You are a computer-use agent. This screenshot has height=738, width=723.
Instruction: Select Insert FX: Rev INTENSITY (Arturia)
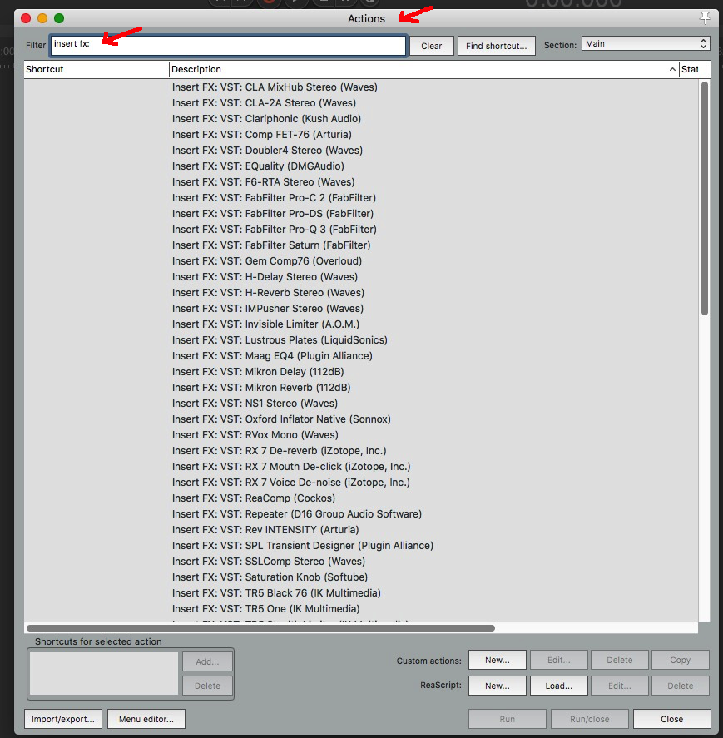[265, 530]
